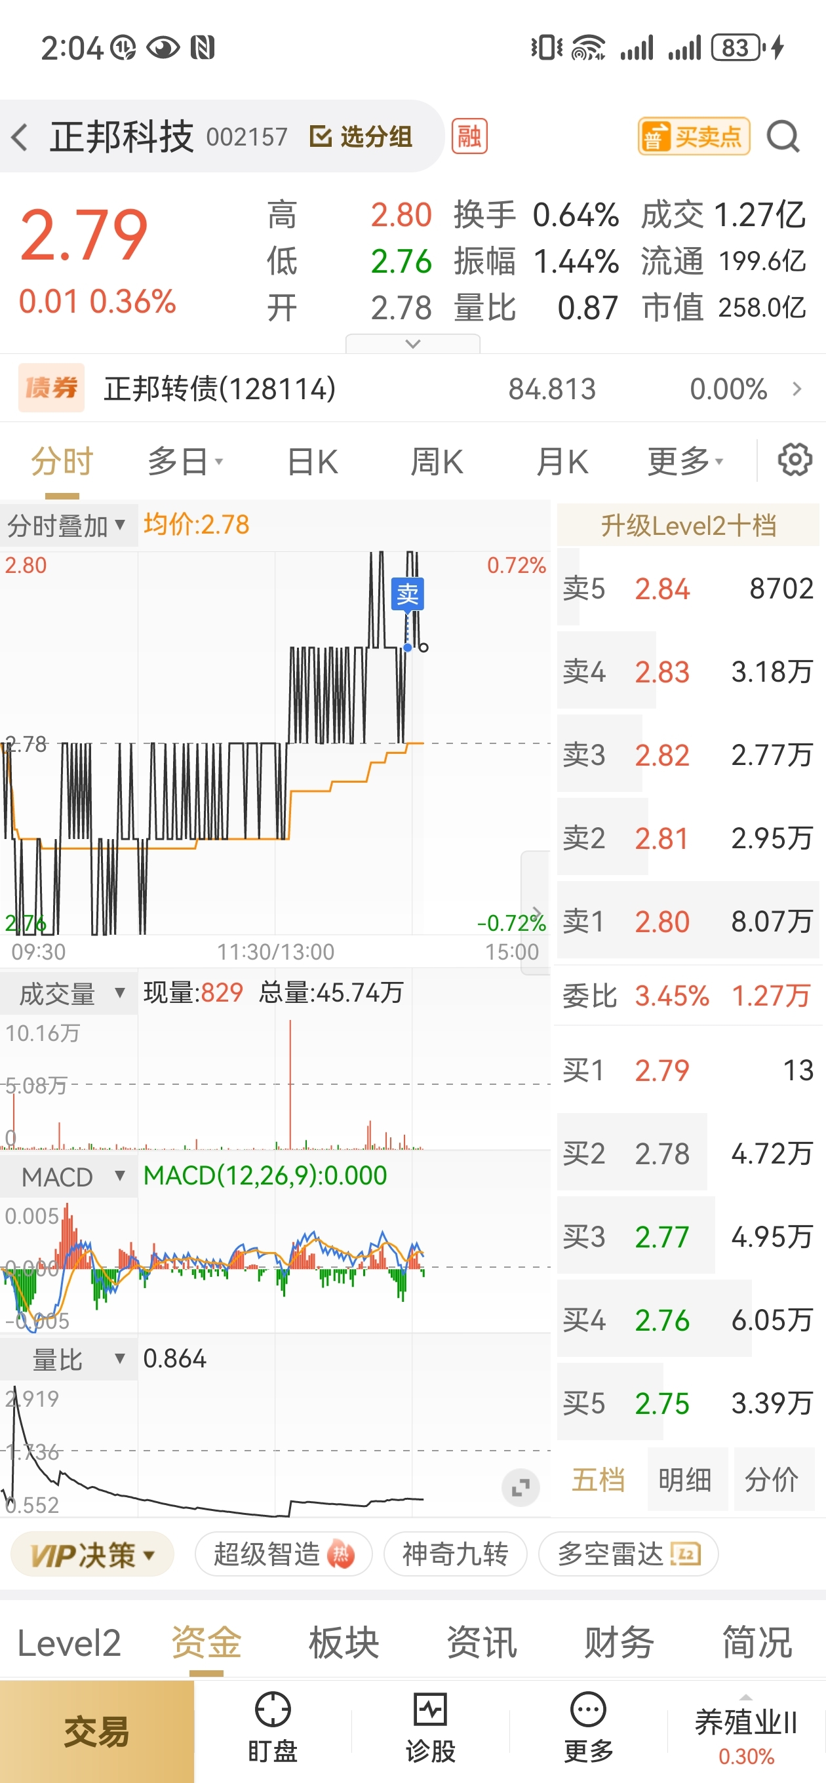Screen dimensions: 826x1783
Task: Open 分时叠加 dropdown
Action: pos(69,526)
